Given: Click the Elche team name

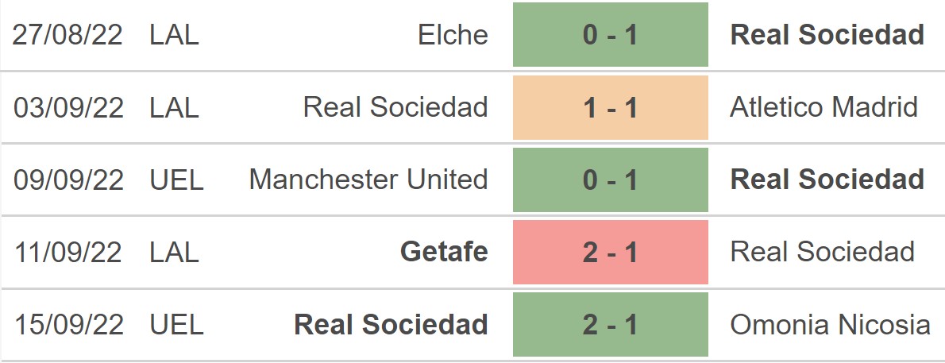Looking at the screenshot, I should coord(453,35).
